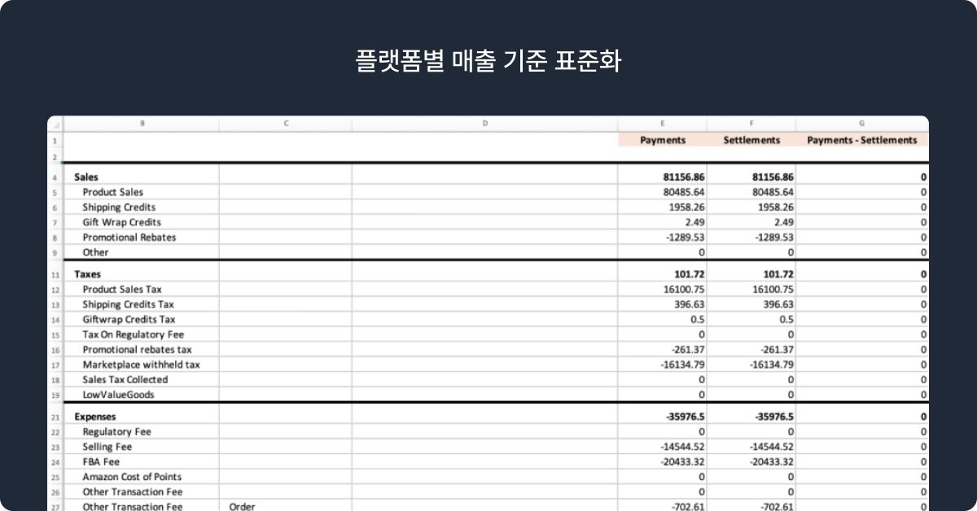Viewport: 977px width, 511px height.
Task: Click the Payments header cell
Action: [662, 140]
